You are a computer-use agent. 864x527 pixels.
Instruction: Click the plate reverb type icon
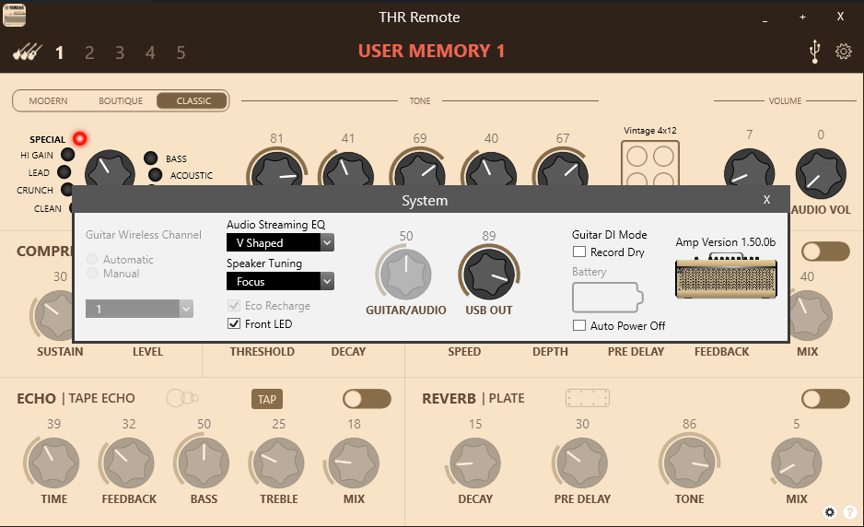[x=588, y=398]
